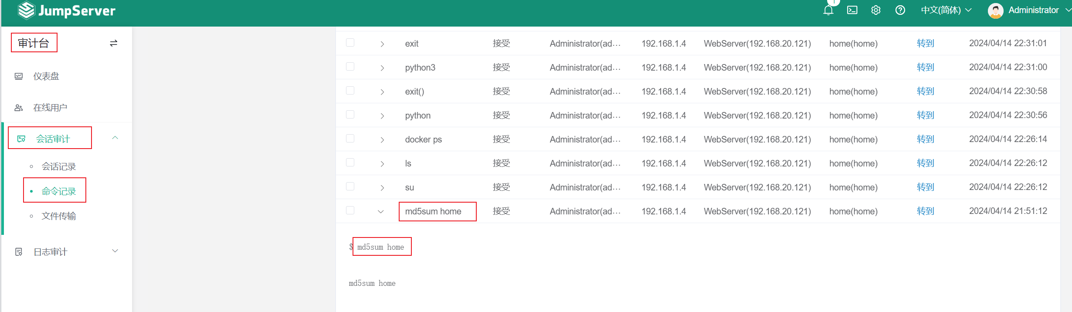
Task: Expand the exit command row
Action: (382, 44)
